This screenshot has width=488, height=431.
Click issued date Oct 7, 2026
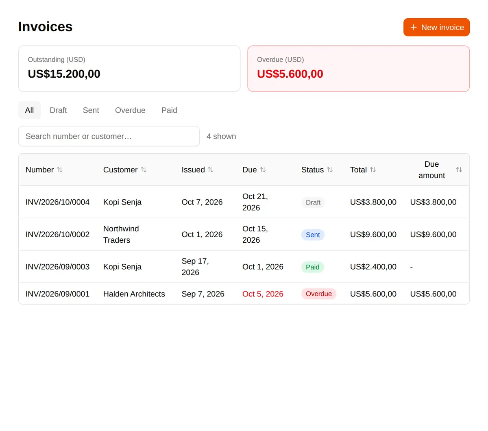[x=202, y=202]
